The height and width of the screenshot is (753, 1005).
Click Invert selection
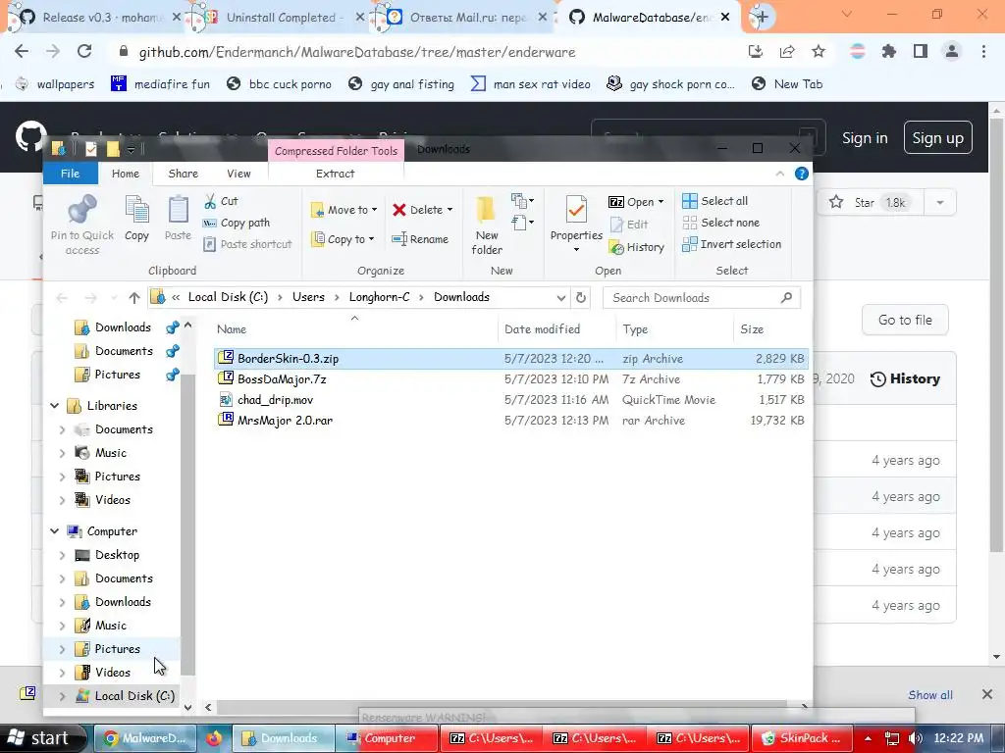(731, 244)
